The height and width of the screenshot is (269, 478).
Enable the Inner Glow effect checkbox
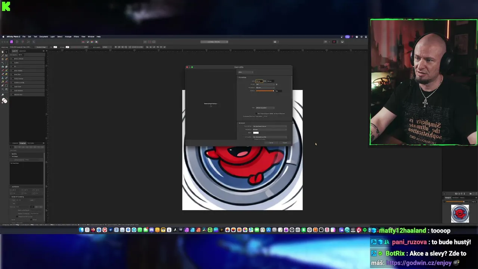pyautogui.click(x=13, y=75)
